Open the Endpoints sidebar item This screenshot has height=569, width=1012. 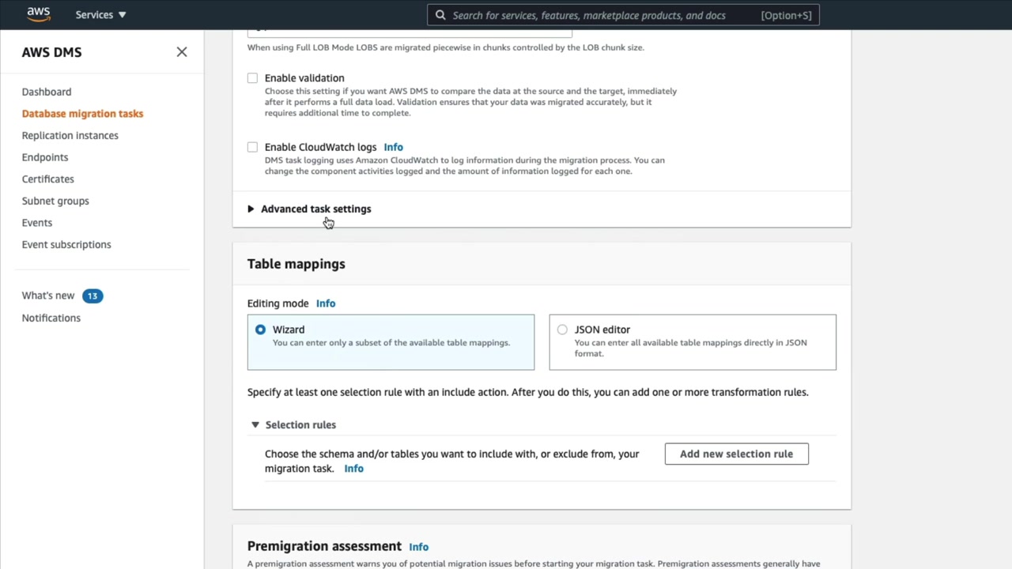pyautogui.click(x=45, y=157)
